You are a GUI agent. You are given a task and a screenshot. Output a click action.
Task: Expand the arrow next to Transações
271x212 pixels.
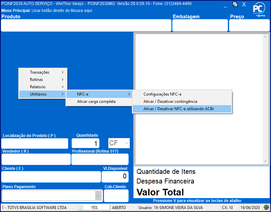pos(62,72)
